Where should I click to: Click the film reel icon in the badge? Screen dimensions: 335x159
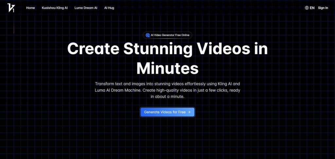pos(148,35)
